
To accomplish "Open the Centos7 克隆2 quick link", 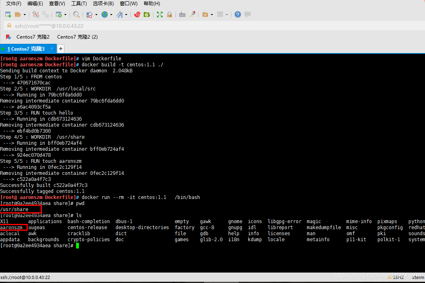I will point(33,37).
